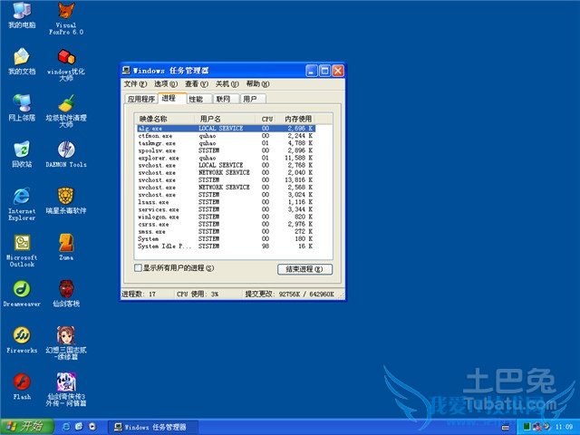The width and height of the screenshot is (580, 435).
Task: Open the Visual FoxPro 6.0 desktop icon
Action: [66, 12]
